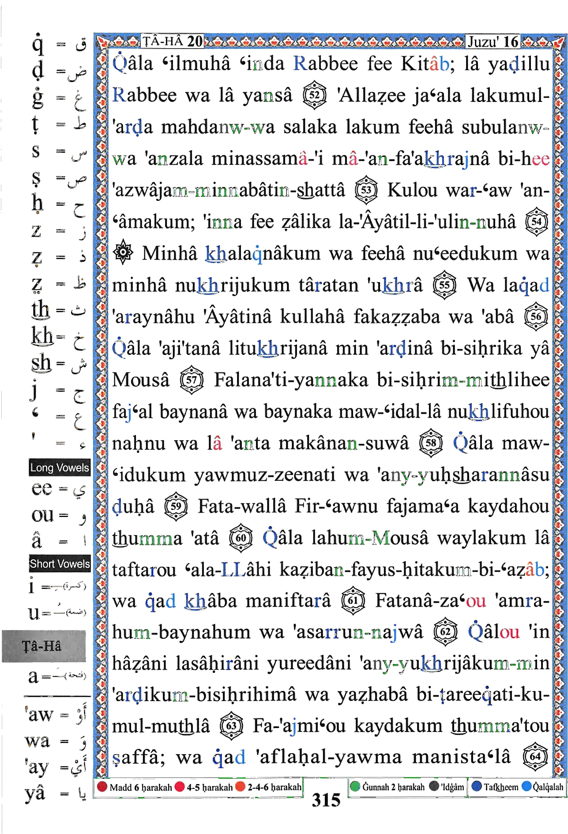The width and height of the screenshot is (568, 834).
Task: Click the verse 53 ornament marker
Action: point(367,190)
